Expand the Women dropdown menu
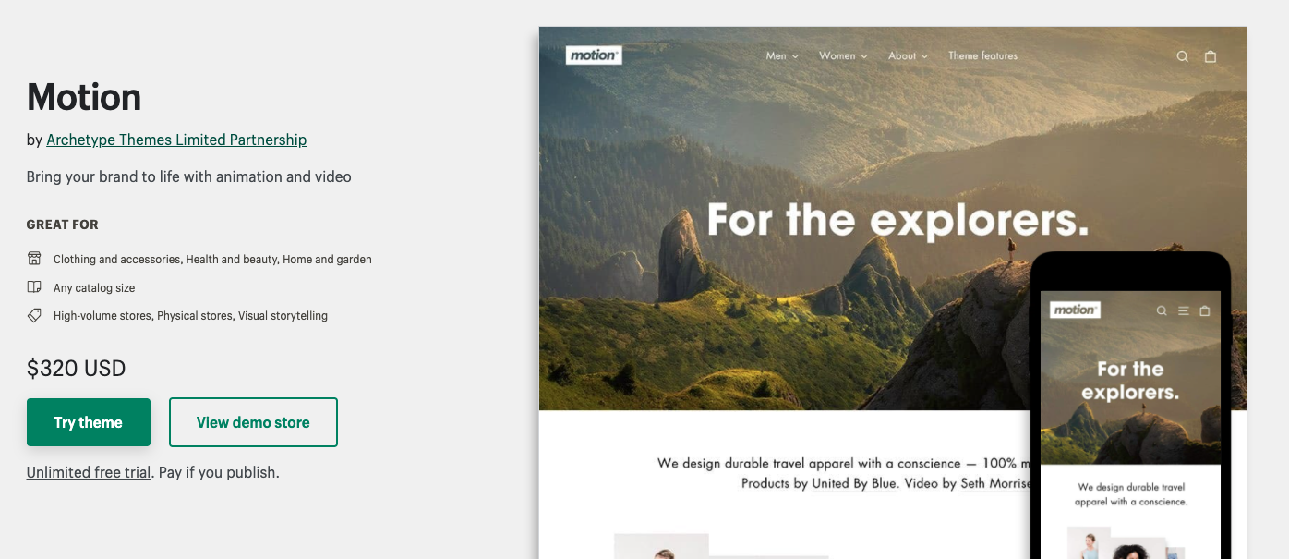 pyautogui.click(x=843, y=55)
